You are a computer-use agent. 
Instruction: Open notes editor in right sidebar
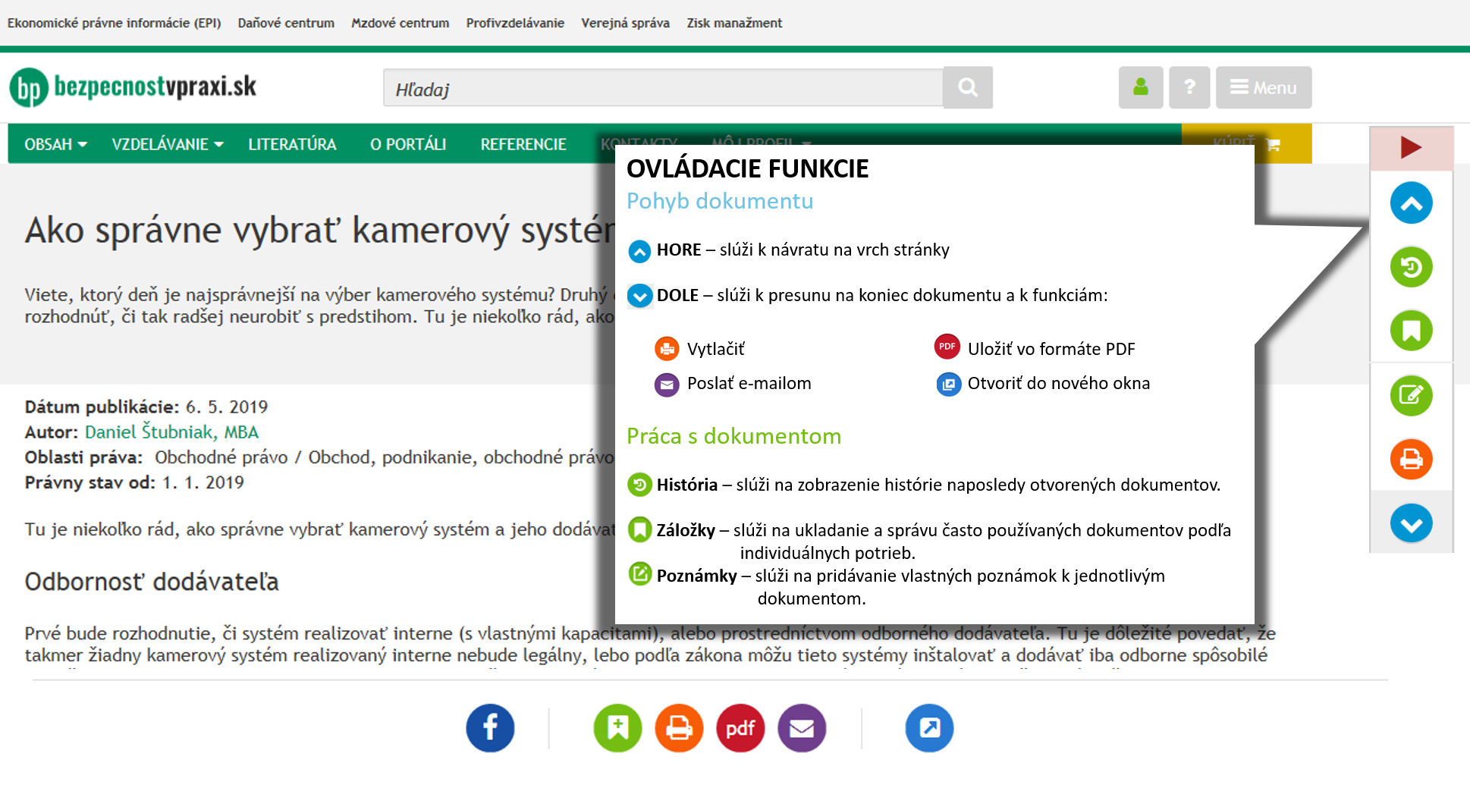coord(1411,395)
